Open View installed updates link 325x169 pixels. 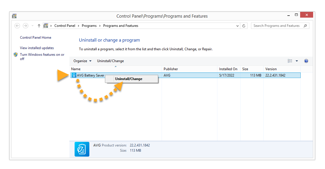[x=37, y=48]
